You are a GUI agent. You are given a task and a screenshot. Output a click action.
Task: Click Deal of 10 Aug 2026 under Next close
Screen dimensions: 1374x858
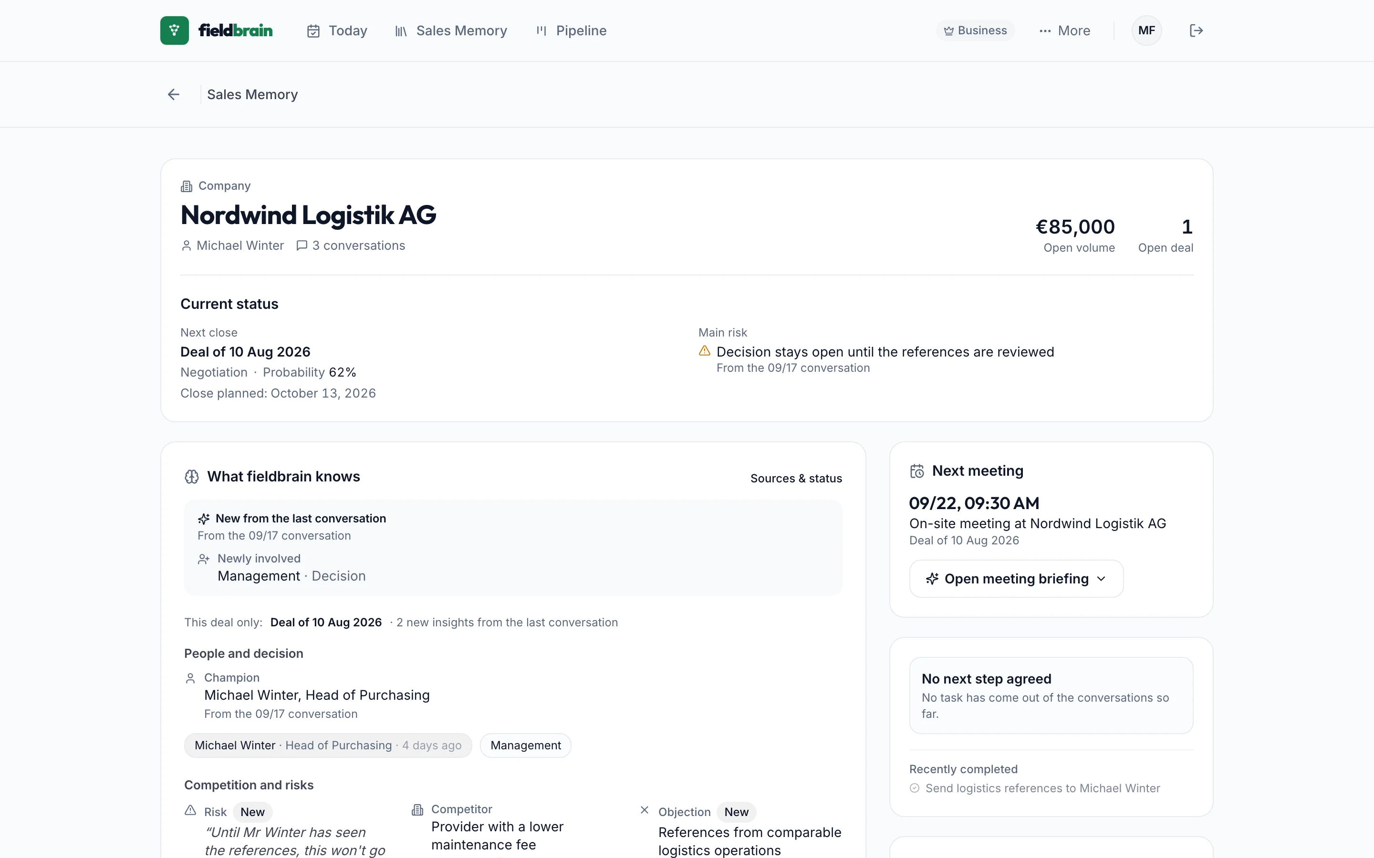245,352
